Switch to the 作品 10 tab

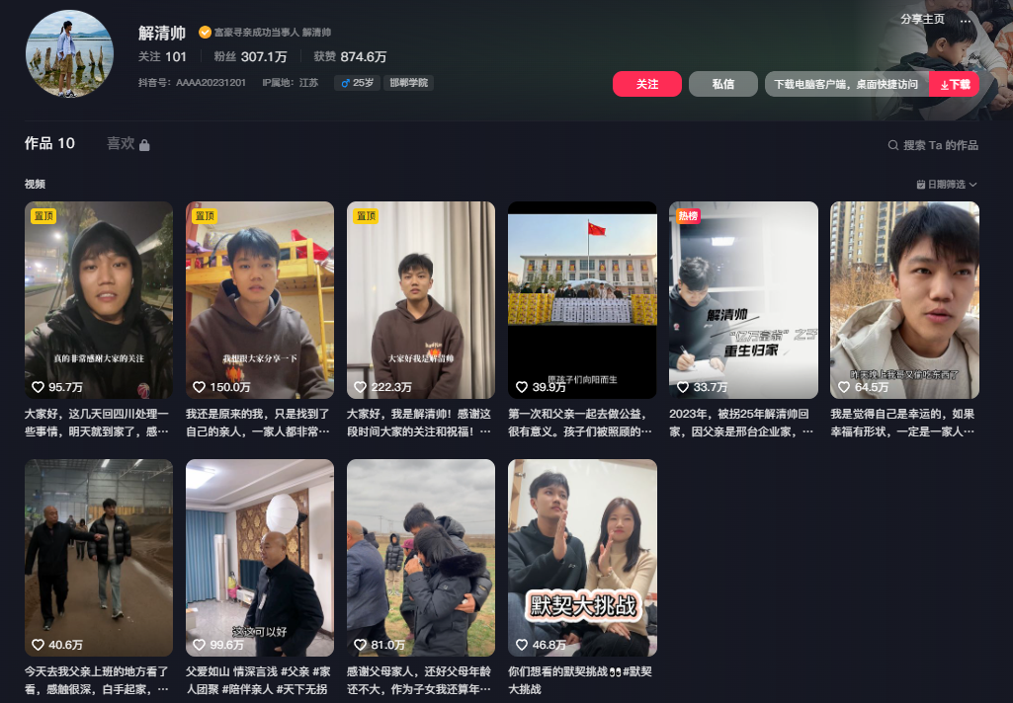coord(49,143)
